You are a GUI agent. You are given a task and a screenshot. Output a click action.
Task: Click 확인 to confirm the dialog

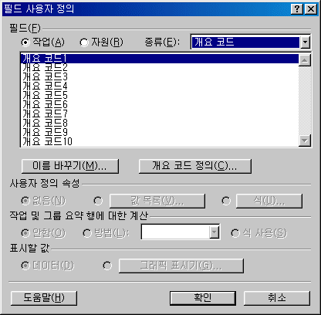203,298
